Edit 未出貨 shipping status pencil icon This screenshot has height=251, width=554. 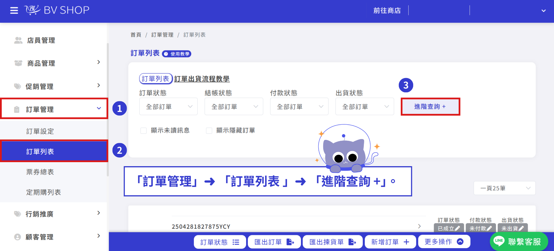point(521,228)
